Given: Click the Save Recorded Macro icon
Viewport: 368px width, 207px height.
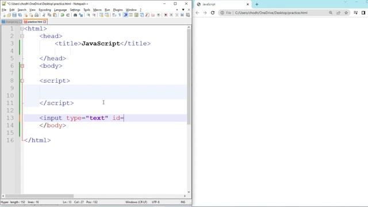Looking at the screenshot, I should click(188, 15).
